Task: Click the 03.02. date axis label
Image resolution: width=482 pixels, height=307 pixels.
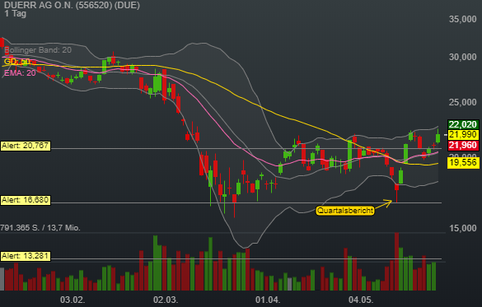Action: [x=73, y=300]
